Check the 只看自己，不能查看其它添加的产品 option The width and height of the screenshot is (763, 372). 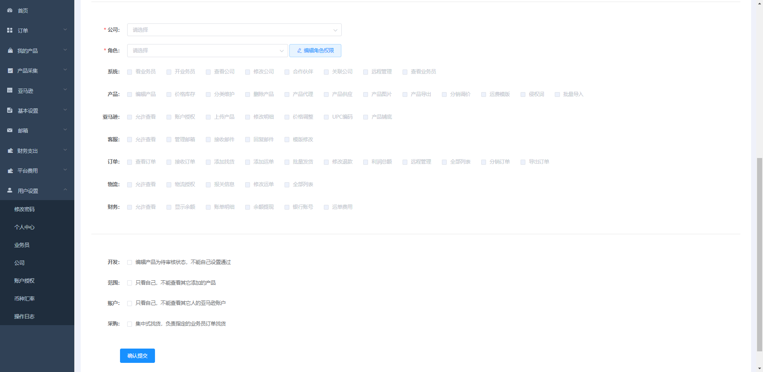click(x=130, y=283)
